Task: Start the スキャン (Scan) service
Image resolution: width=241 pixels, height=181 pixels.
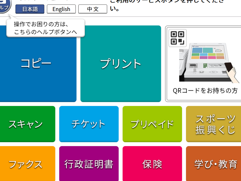Action: [x=26, y=124]
